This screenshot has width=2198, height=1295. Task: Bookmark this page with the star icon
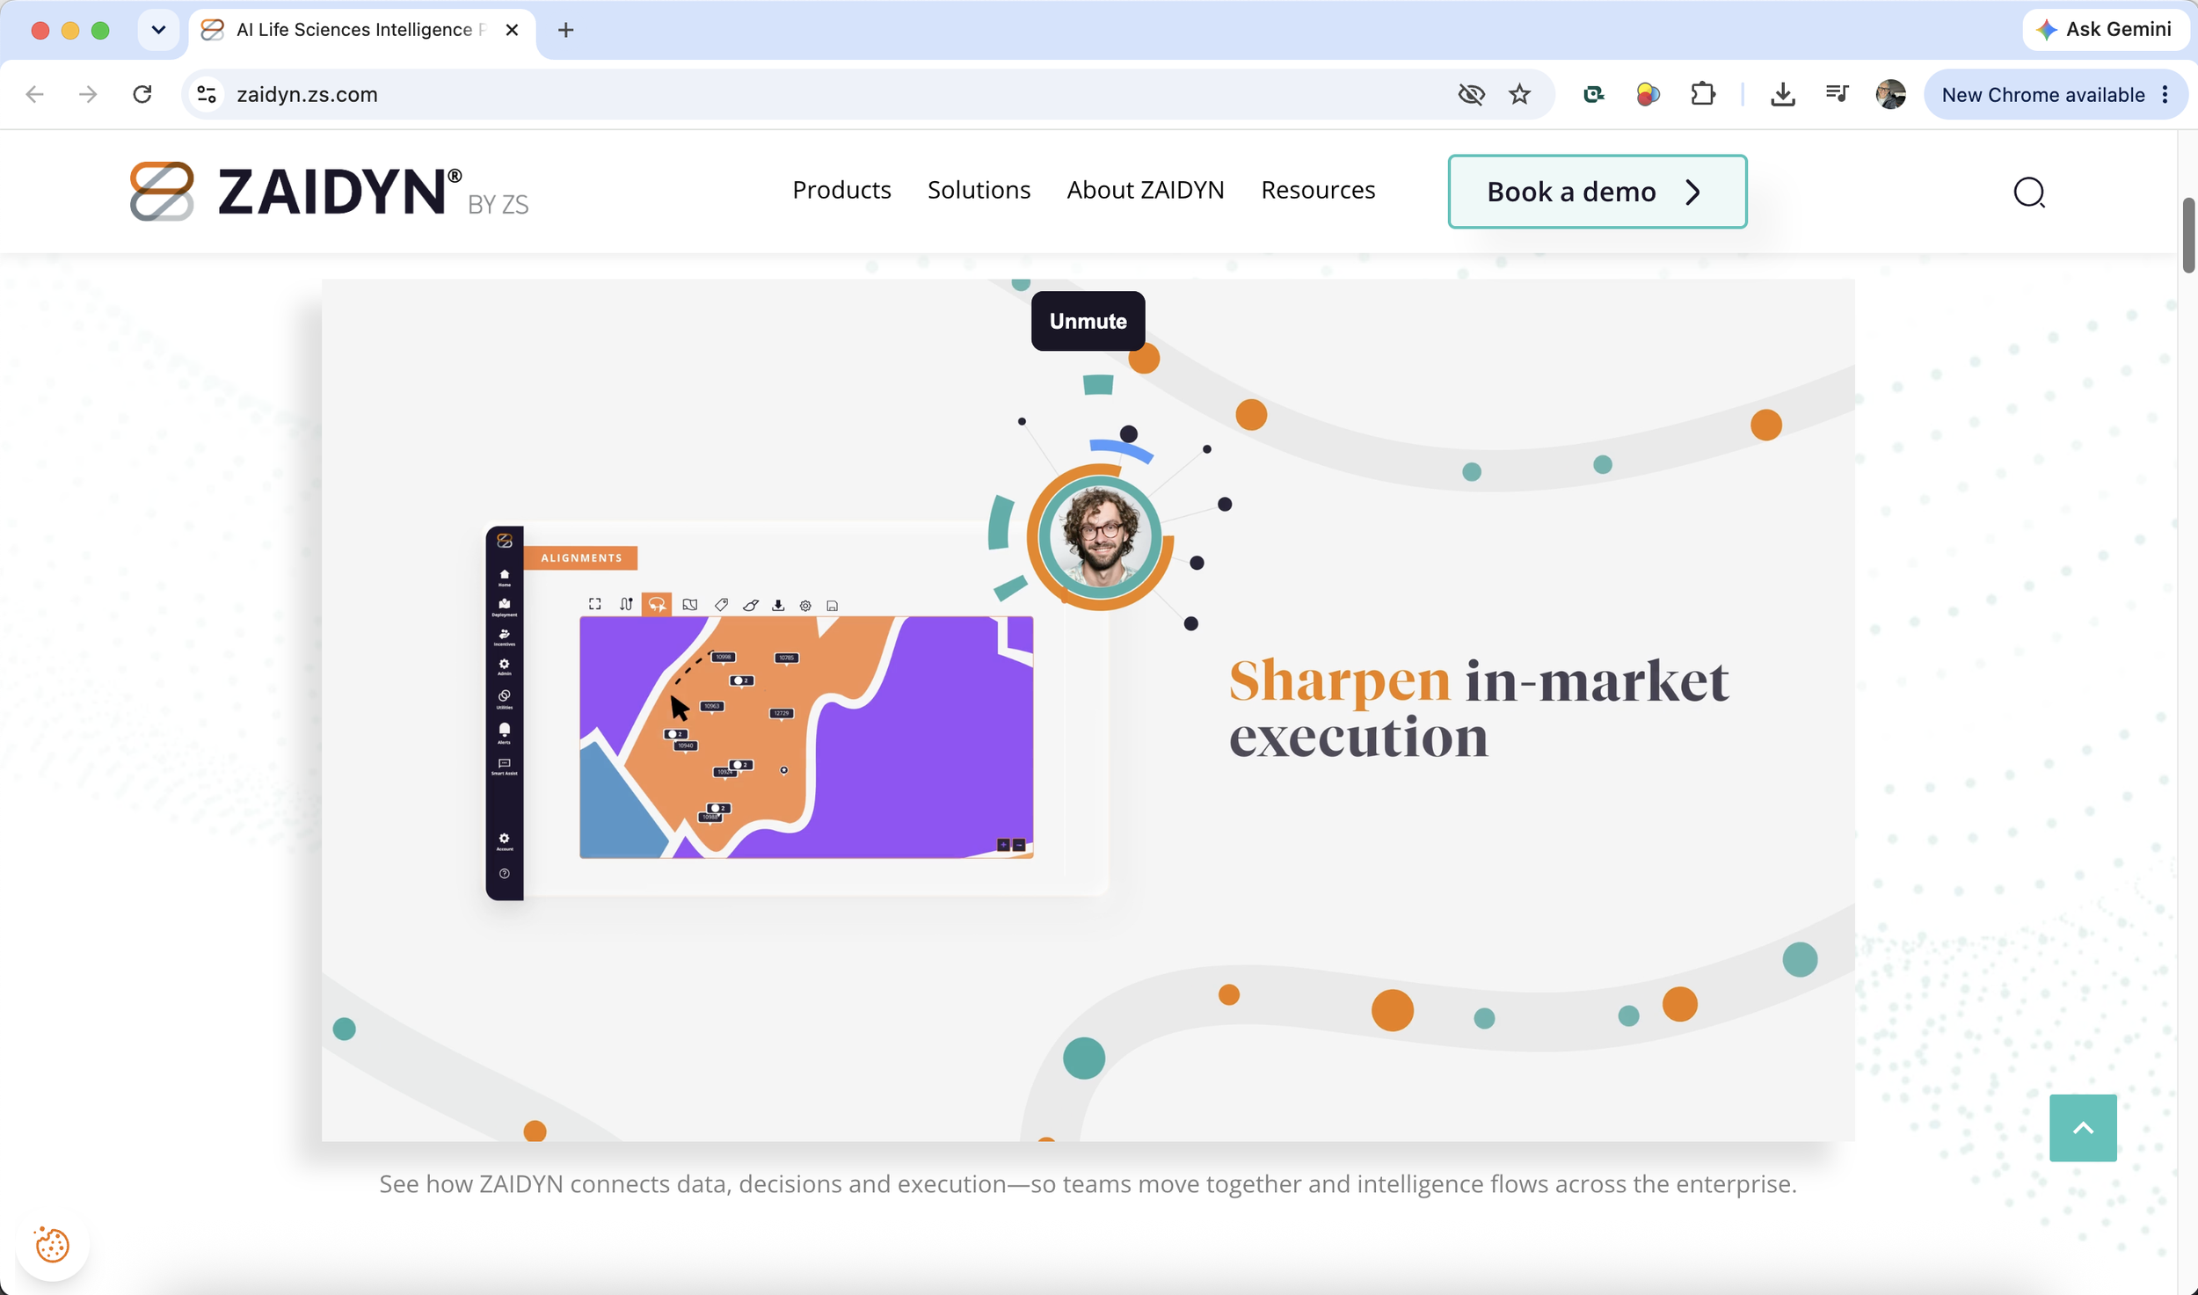(1519, 94)
